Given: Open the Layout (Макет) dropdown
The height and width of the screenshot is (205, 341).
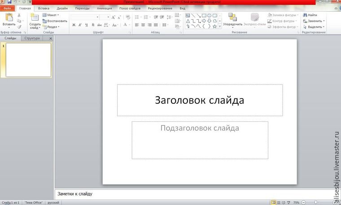Looking at the screenshot, I should pos(52,15).
